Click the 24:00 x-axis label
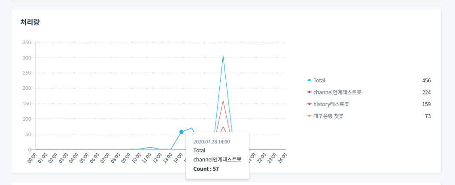The width and height of the screenshot is (455, 185). point(282,158)
